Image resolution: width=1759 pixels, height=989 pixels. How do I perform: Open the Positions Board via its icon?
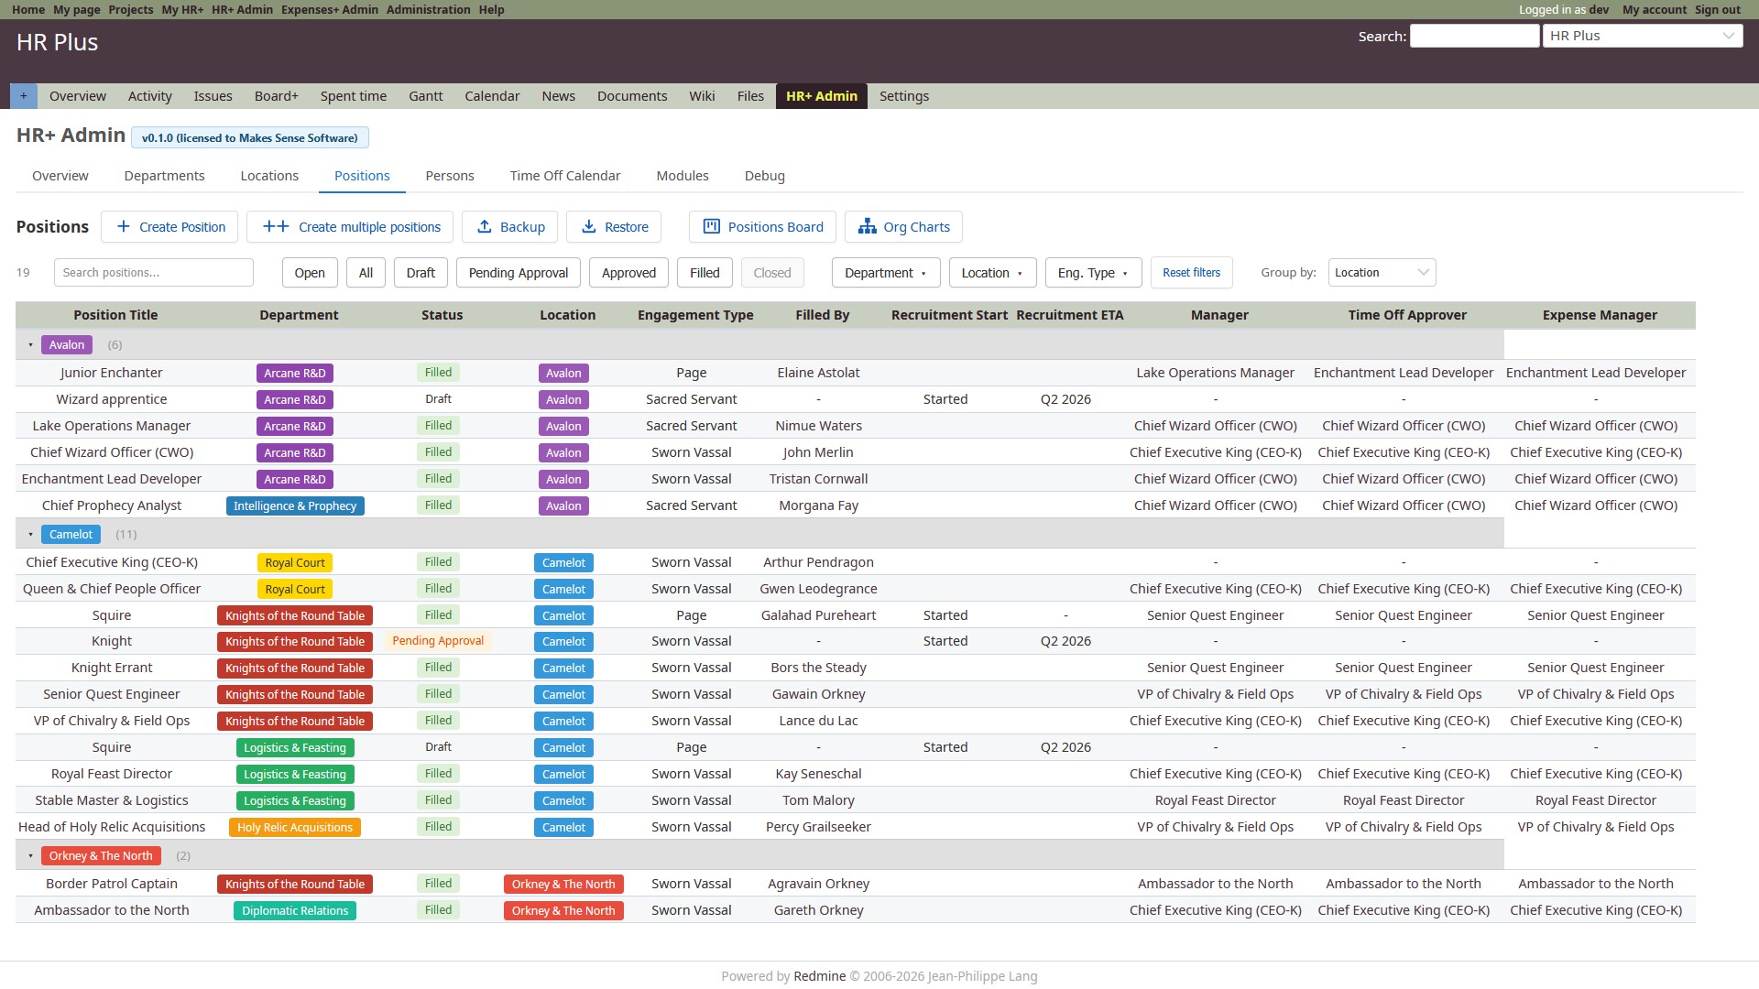click(711, 227)
